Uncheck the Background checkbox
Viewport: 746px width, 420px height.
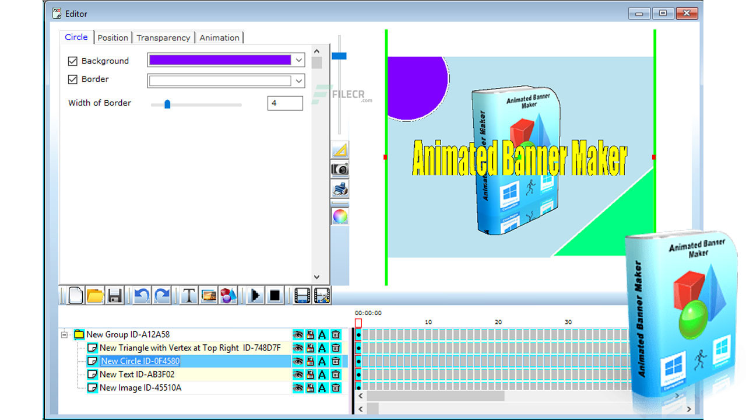[73, 61]
